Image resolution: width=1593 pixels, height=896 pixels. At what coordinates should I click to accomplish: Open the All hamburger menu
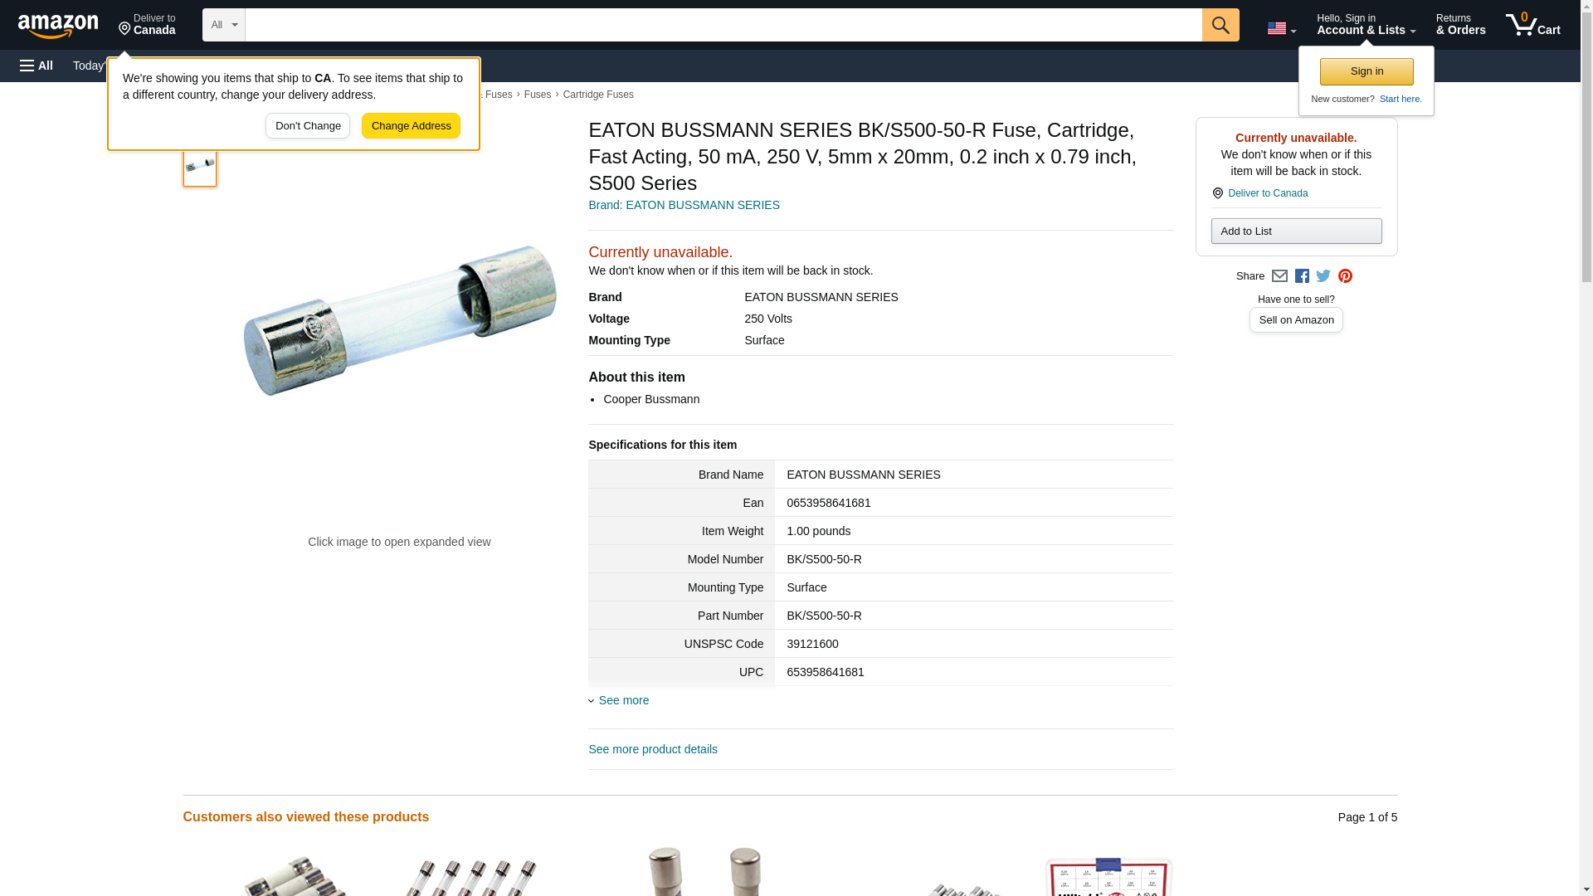pos(37,66)
